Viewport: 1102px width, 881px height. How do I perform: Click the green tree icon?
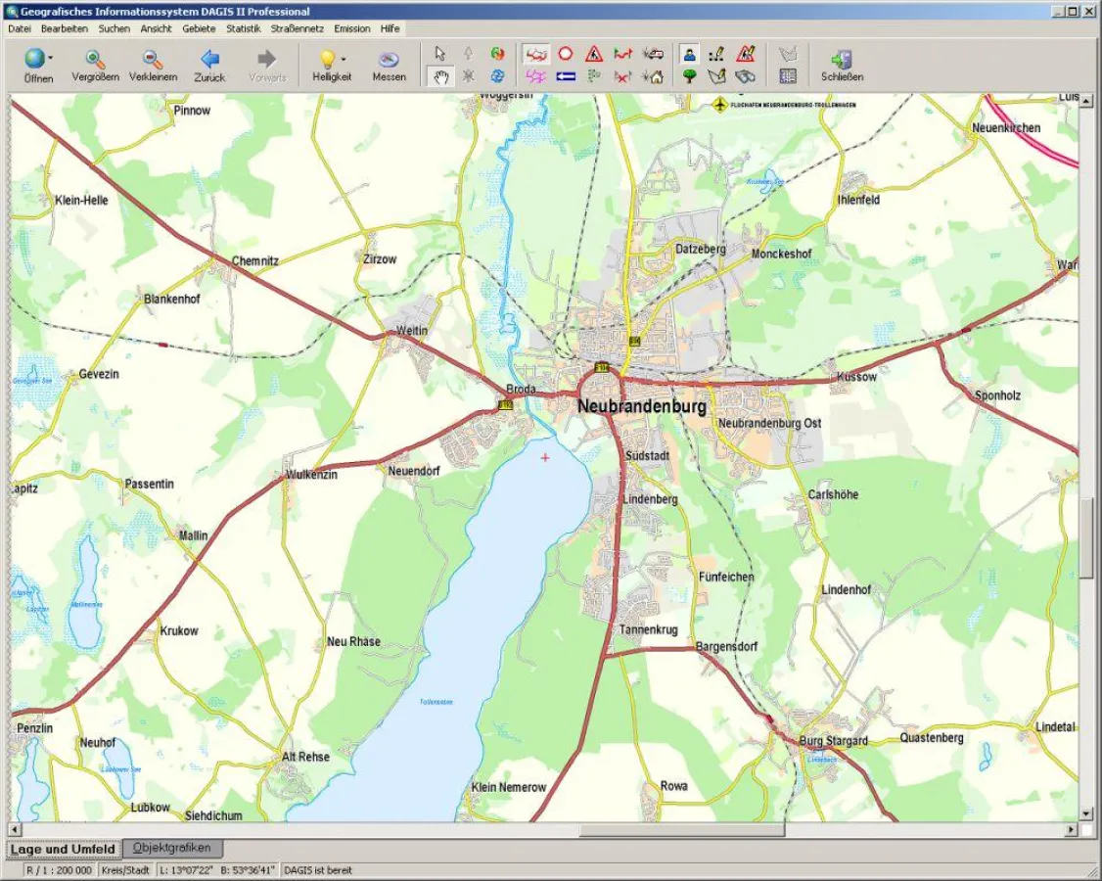[x=689, y=76]
